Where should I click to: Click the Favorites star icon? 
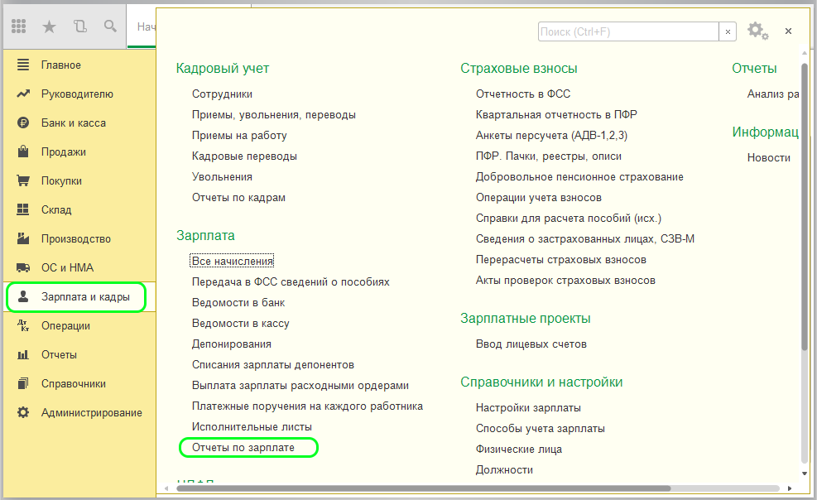(49, 26)
